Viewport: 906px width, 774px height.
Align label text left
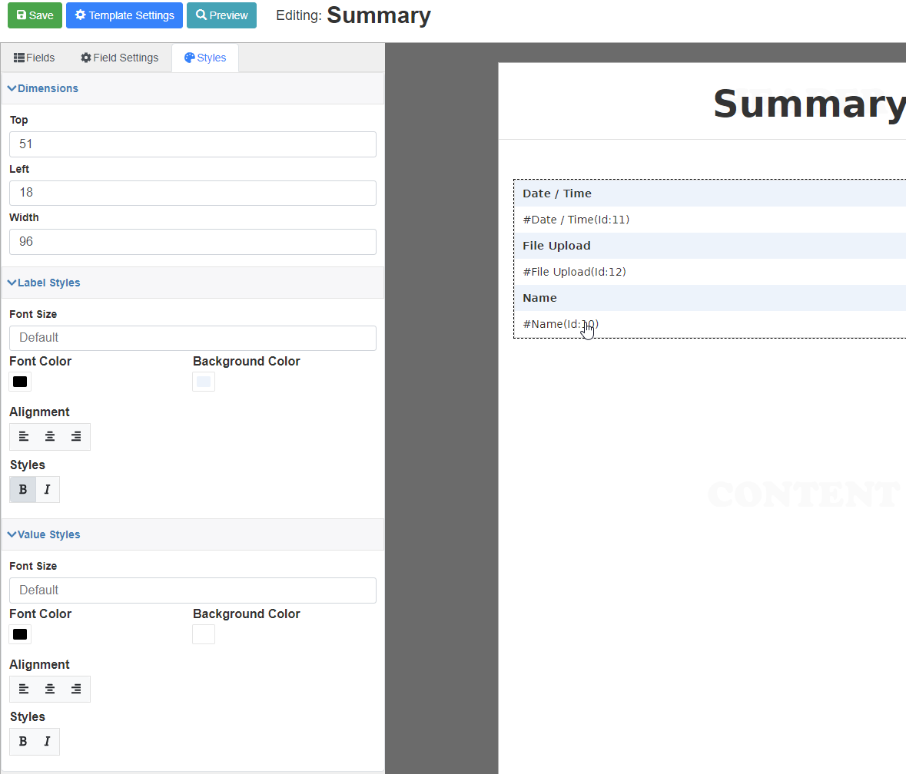[x=24, y=436]
